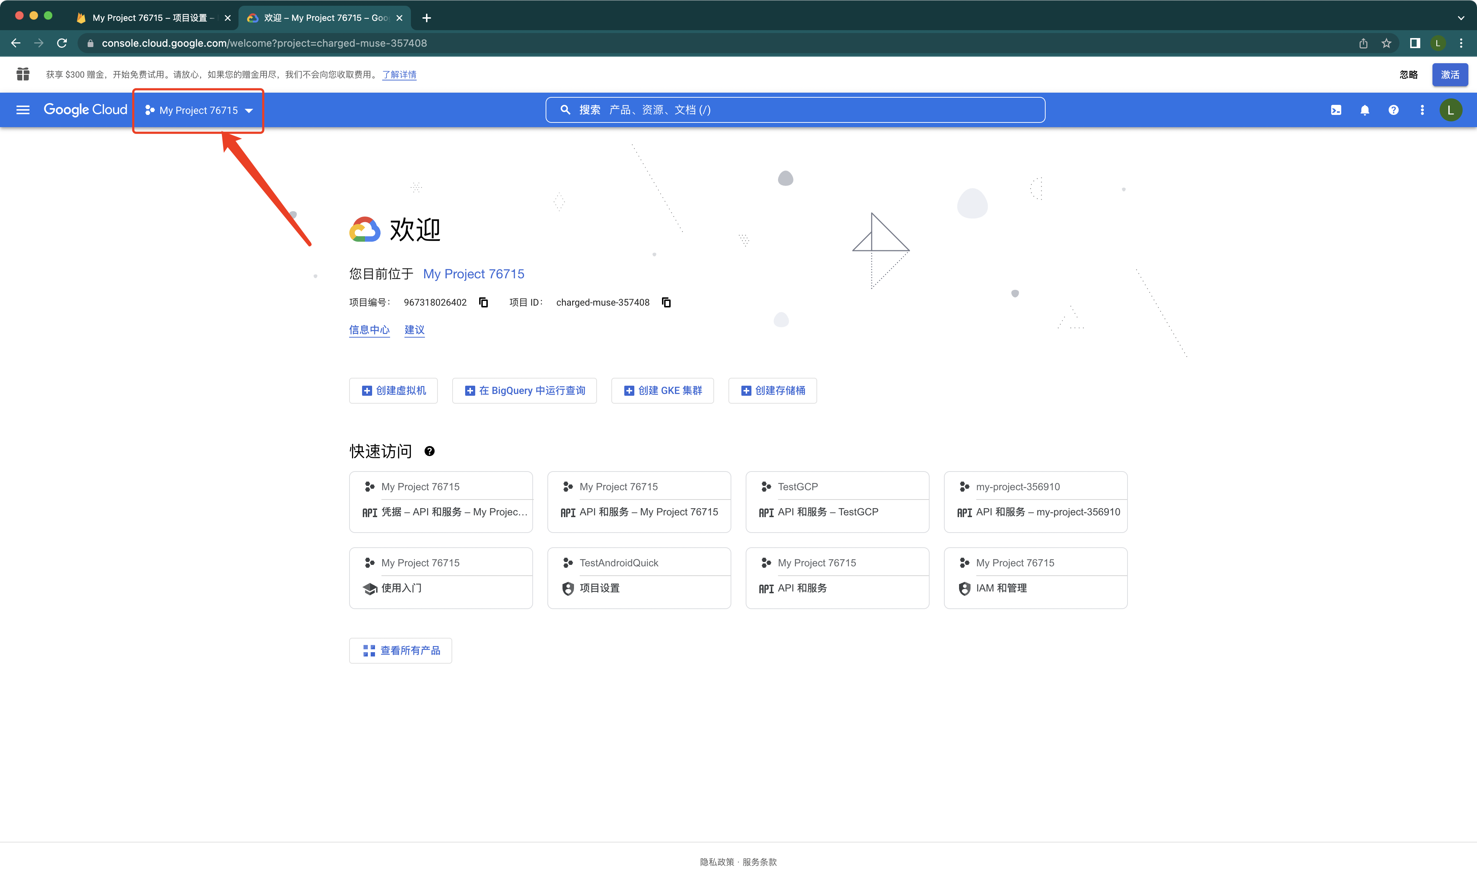
Task: Click the site lock icon in address bar
Action: [x=91, y=43]
